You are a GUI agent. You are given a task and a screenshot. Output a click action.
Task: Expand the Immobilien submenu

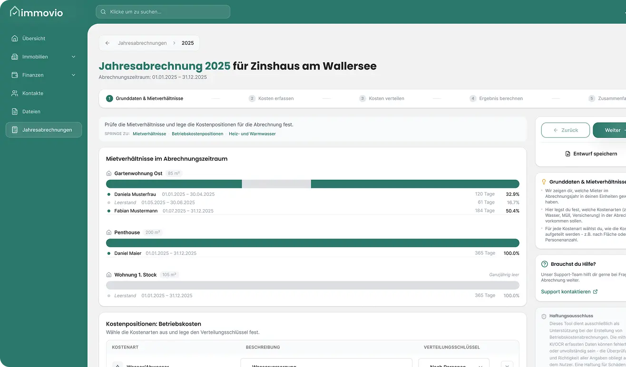(x=73, y=57)
